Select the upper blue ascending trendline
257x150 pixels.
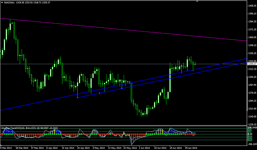pyautogui.click(x=123, y=84)
